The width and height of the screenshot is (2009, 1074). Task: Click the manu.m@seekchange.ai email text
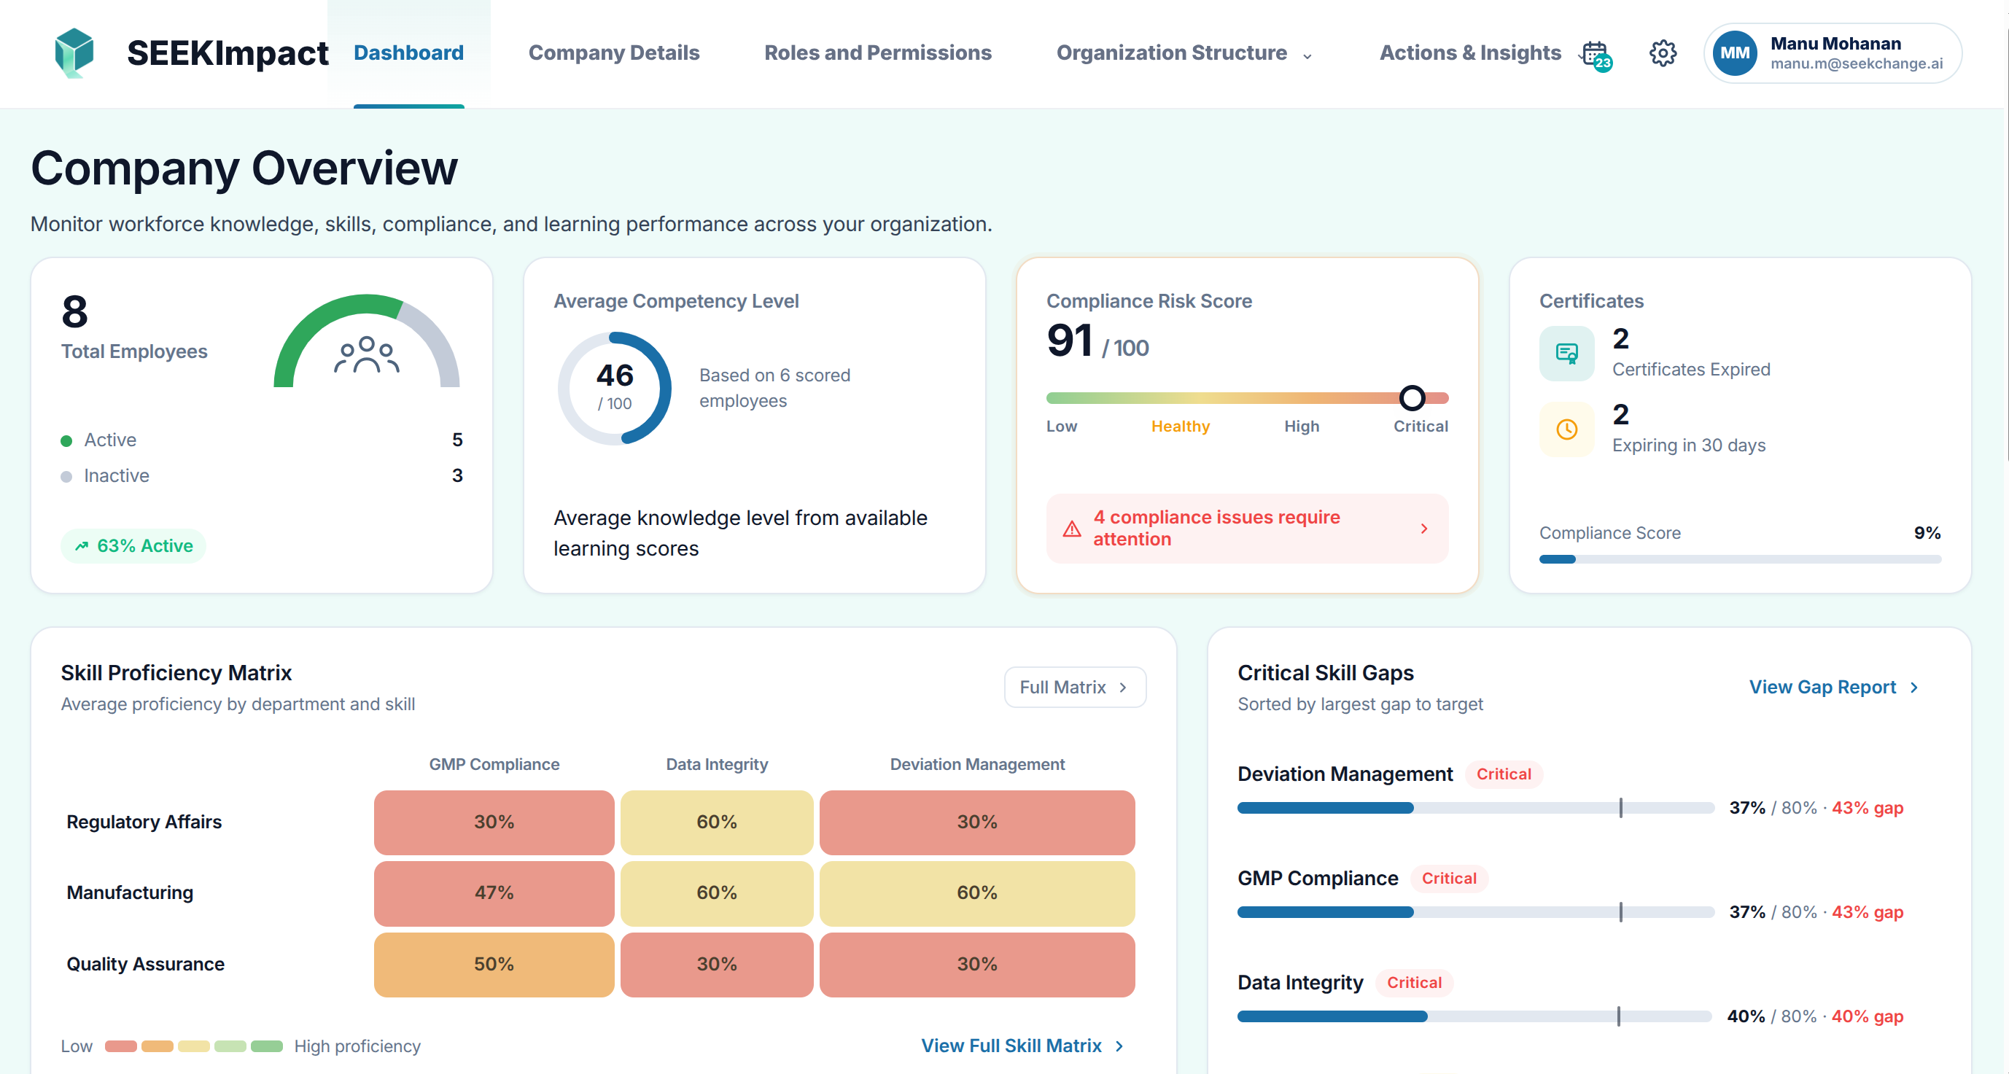click(1856, 64)
